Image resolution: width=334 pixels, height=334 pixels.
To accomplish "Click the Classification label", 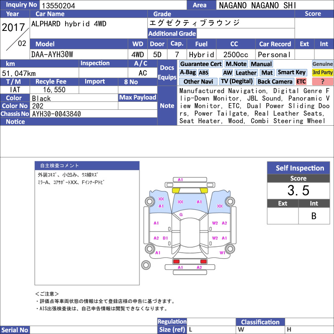I will point(260,322).
